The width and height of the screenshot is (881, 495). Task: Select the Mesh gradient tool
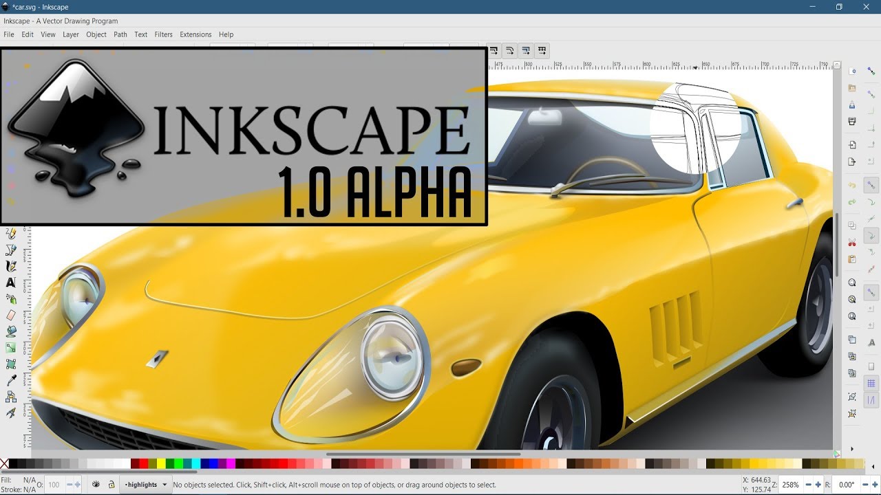[11, 364]
